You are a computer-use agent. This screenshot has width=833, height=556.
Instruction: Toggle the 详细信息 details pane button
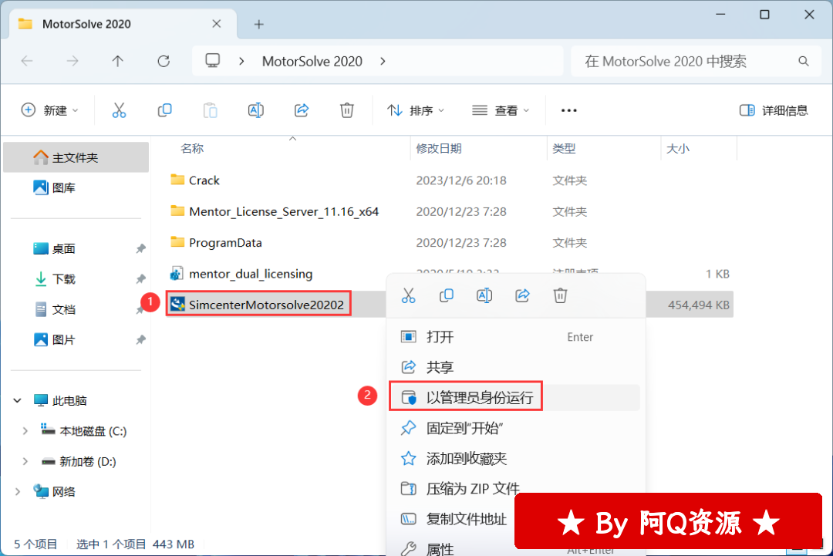(774, 110)
